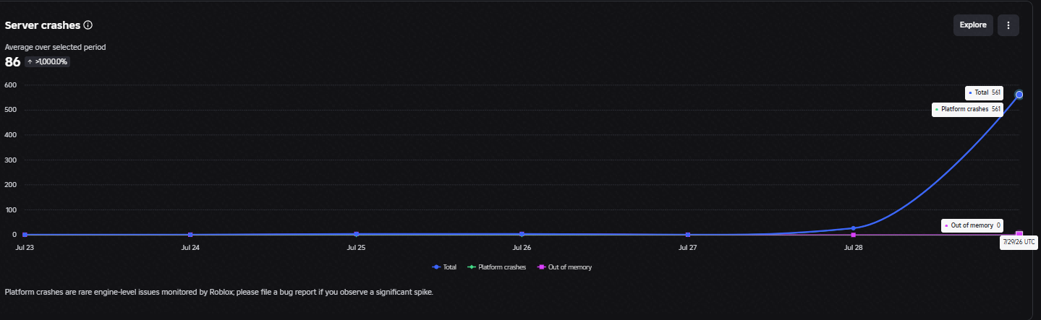
Task: Select the Jul 28 x-axis label
Action: [x=854, y=247]
